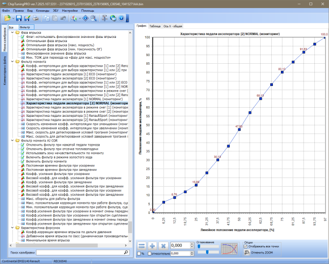The width and height of the screenshot is (329, 264).
Task: Collapse the Фильтр момента AJ COR folder
Action: pos(12,141)
